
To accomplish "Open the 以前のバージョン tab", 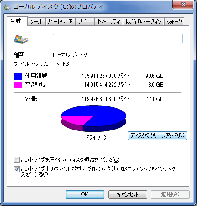I will click(144, 22).
